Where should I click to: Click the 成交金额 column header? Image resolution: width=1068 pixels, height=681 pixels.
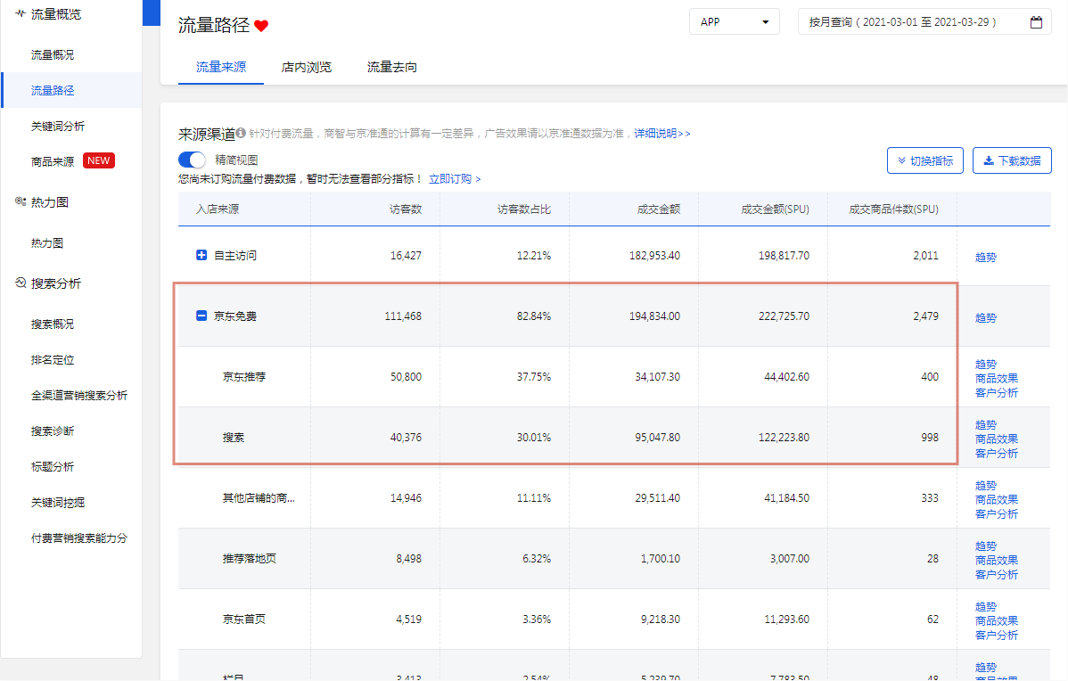click(x=659, y=209)
